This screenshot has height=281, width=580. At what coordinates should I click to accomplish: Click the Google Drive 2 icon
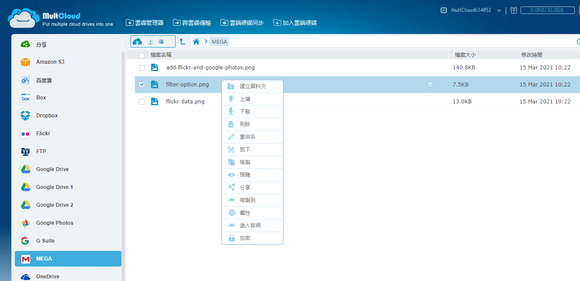click(25, 205)
